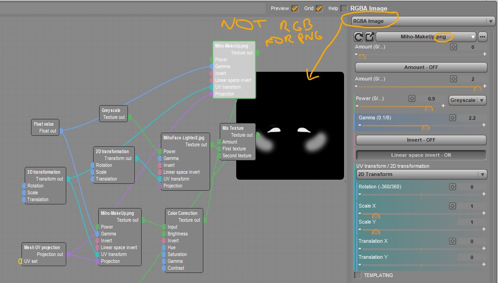This screenshot has height=283, width=498.
Task: Click the node-pin diamond icon next to Power
Action: 412,99
